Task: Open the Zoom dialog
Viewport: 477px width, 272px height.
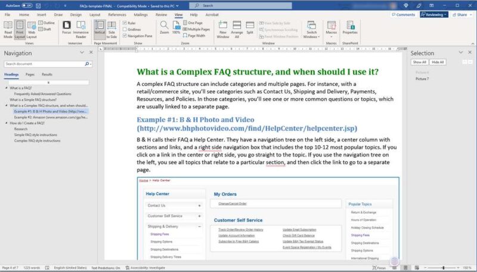Action: (x=165, y=27)
